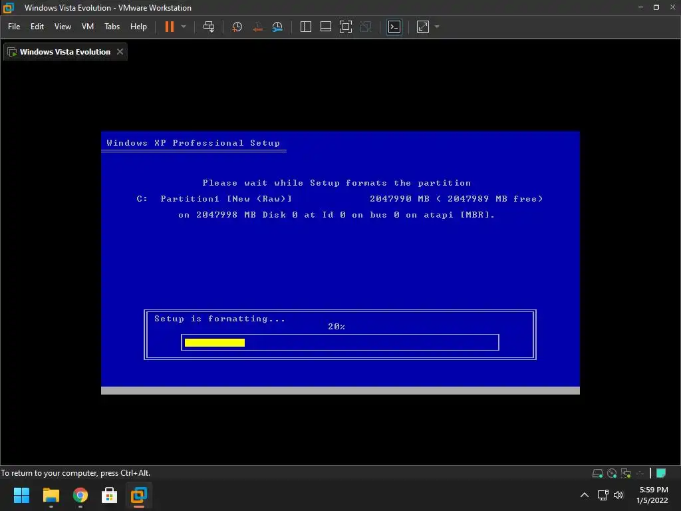Click the 'To return to your computer' status message
This screenshot has width=681, height=511.
[76, 473]
